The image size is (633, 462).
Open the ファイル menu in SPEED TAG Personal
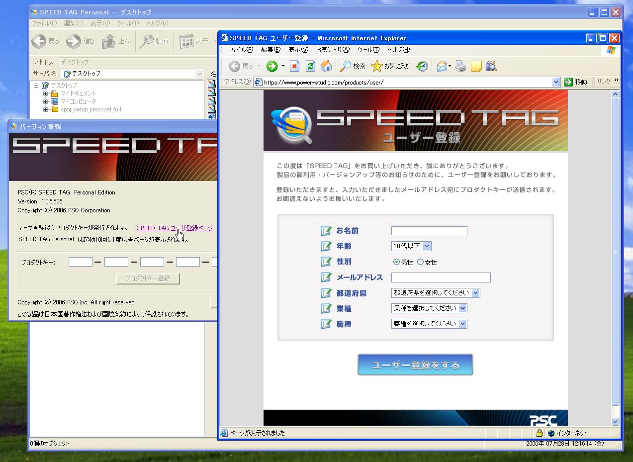(45, 23)
